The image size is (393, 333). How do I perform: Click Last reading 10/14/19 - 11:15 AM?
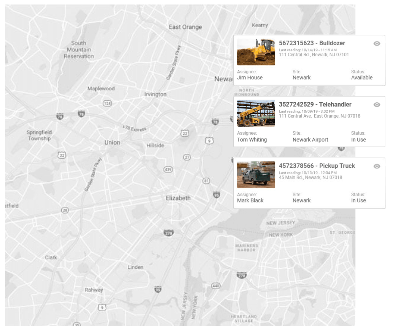[x=308, y=50]
